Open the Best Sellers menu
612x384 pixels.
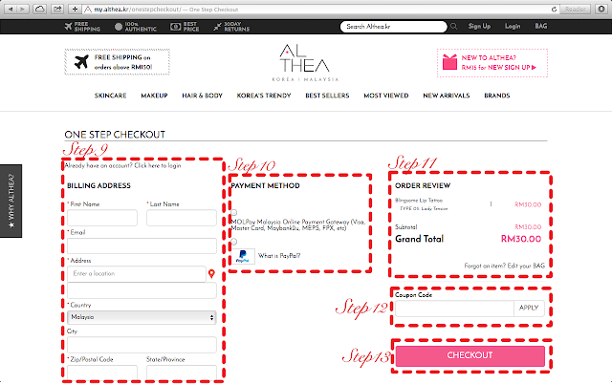327,96
